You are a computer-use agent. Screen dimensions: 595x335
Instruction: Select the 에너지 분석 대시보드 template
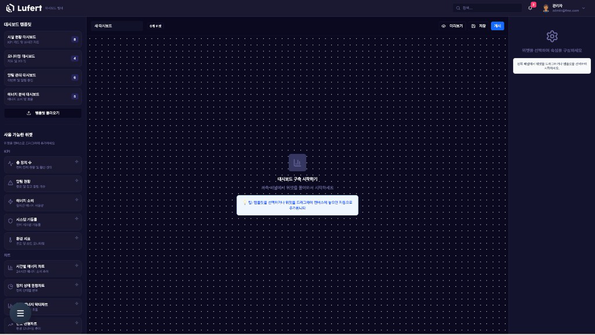point(43,96)
